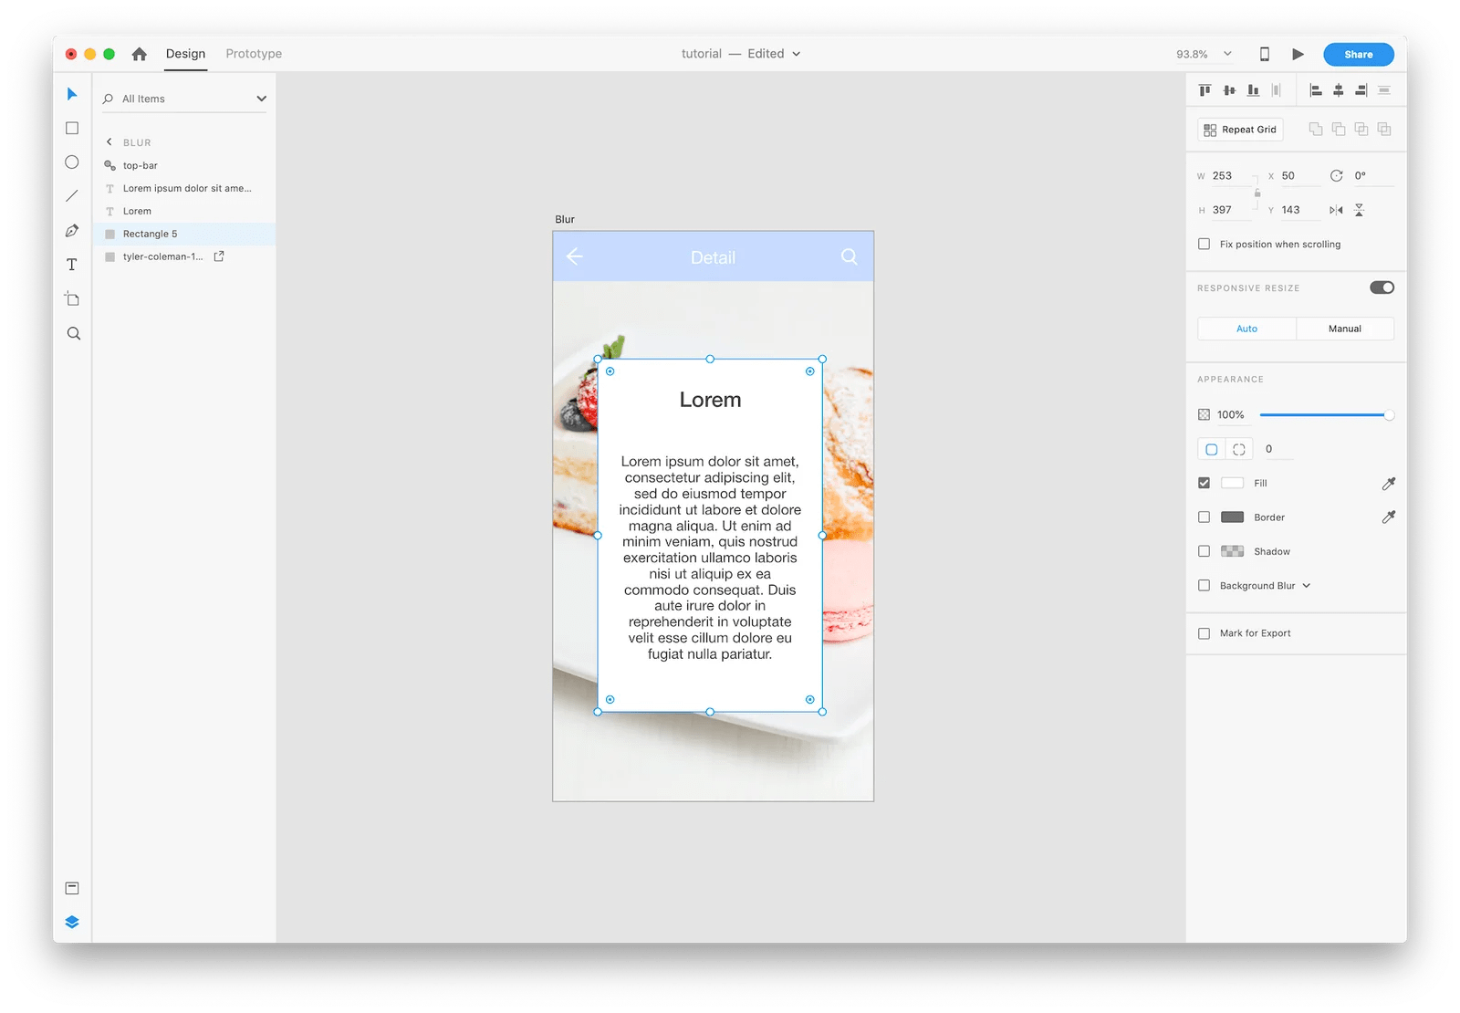This screenshot has width=1460, height=1013.
Task: Open the Assets panel icon
Action: [72, 888]
